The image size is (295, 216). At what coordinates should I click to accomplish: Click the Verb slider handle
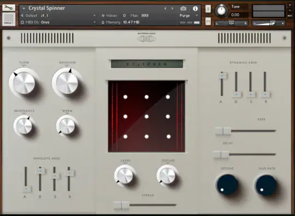click(x=223, y=131)
